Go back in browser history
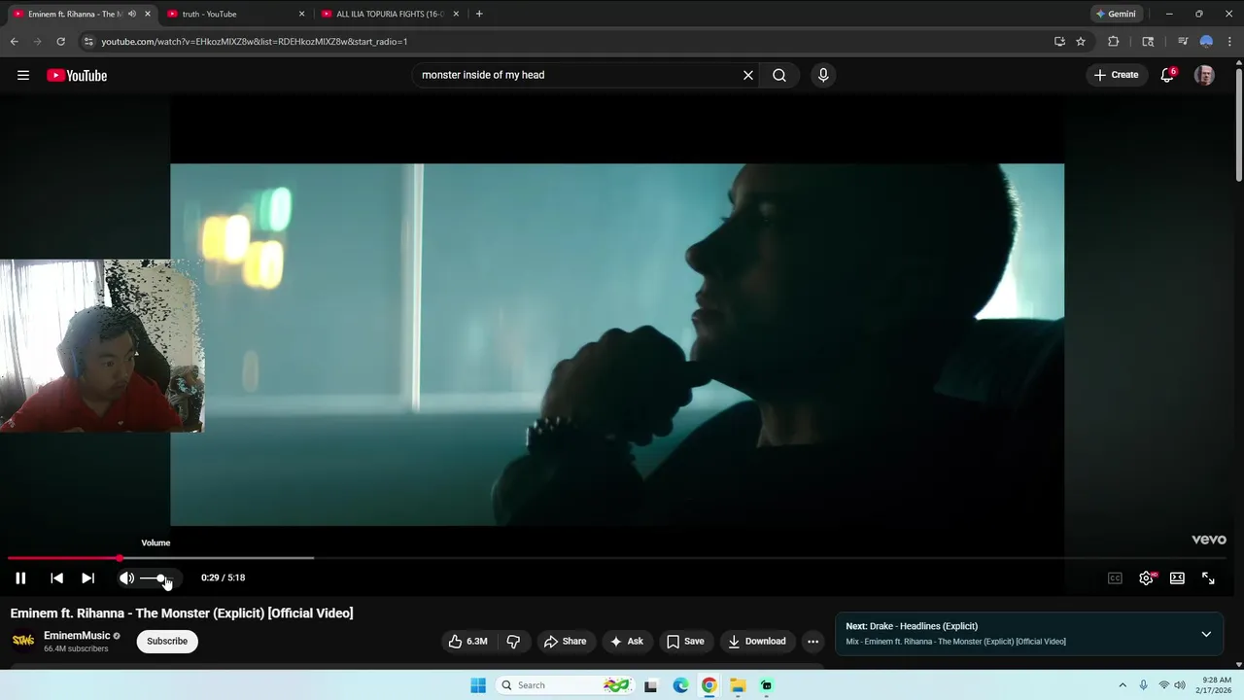The width and height of the screenshot is (1244, 700). 14,42
